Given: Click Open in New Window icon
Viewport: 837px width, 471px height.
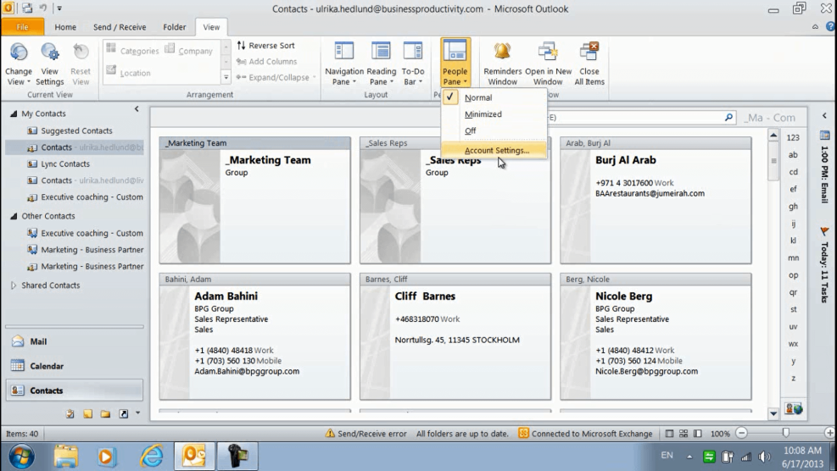Looking at the screenshot, I should 548,53.
